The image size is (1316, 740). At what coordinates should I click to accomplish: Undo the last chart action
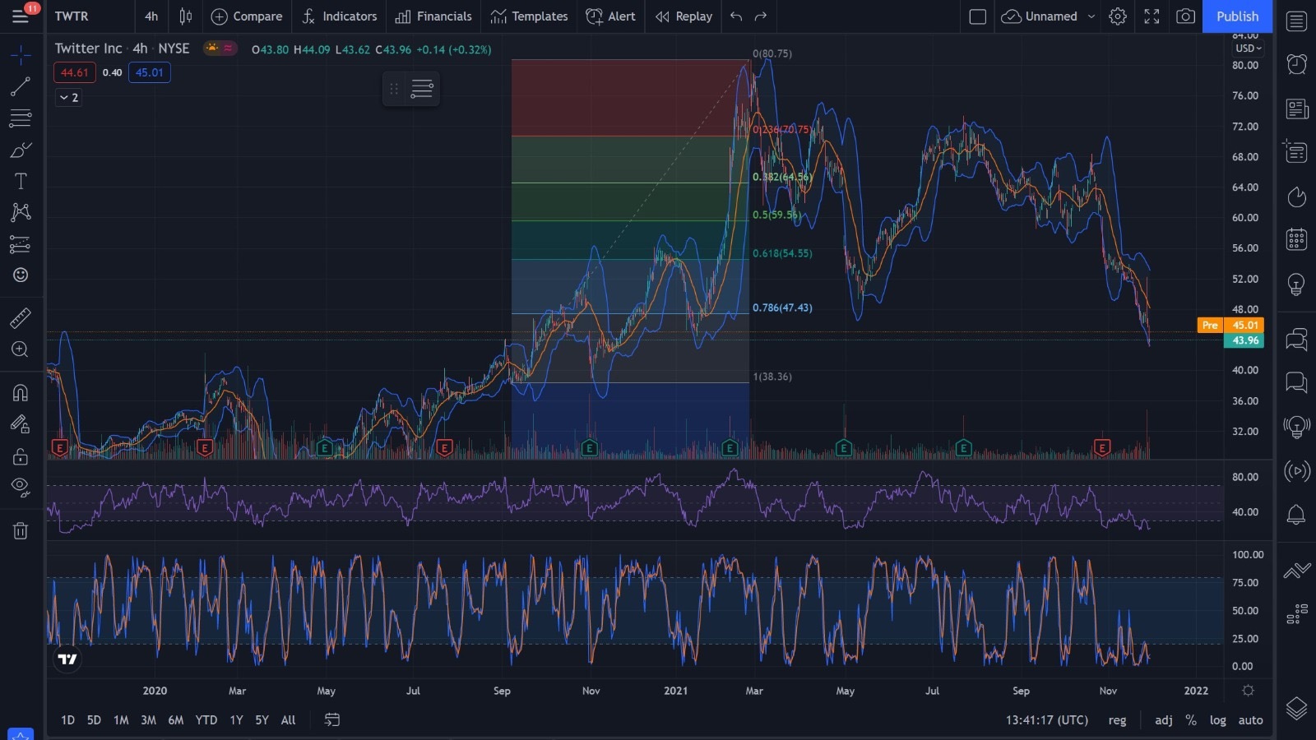[736, 16]
